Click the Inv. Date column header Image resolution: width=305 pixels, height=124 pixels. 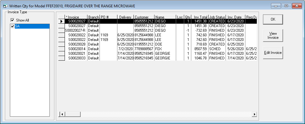(x=235, y=17)
